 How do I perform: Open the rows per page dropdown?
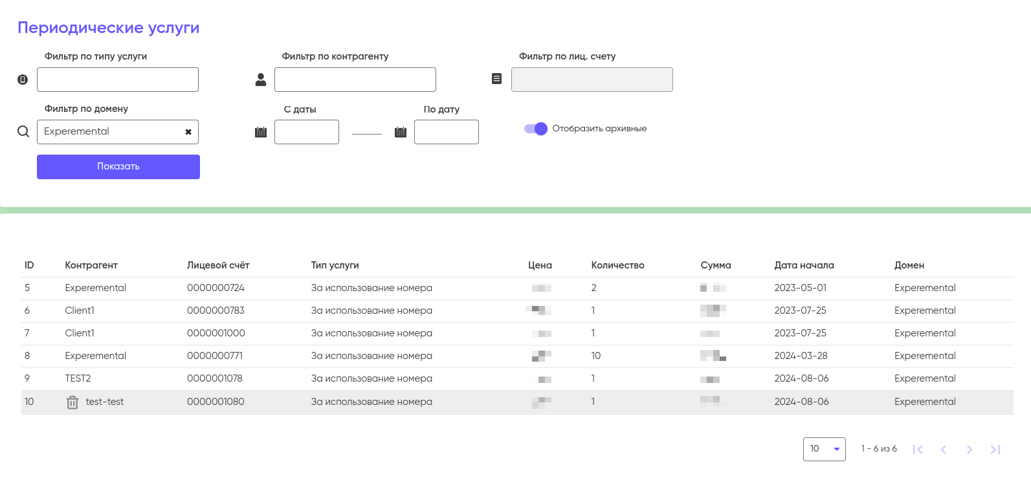click(x=824, y=449)
